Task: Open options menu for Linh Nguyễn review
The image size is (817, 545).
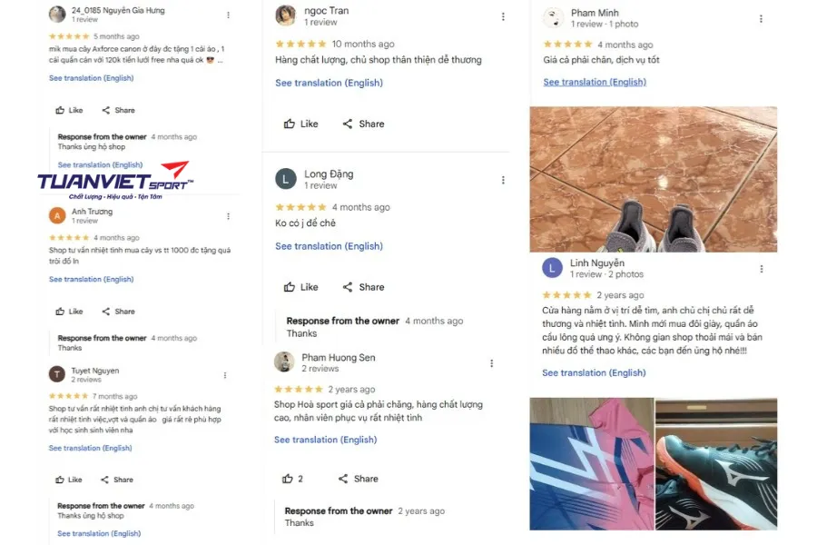Action: click(x=762, y=269)
